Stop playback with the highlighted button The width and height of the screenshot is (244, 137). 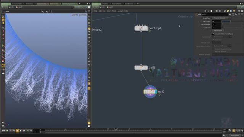pyautogui.click(x=17, y=131)
